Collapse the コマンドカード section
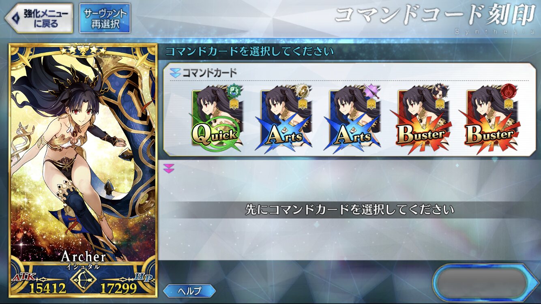 click(x=175, y=73)
